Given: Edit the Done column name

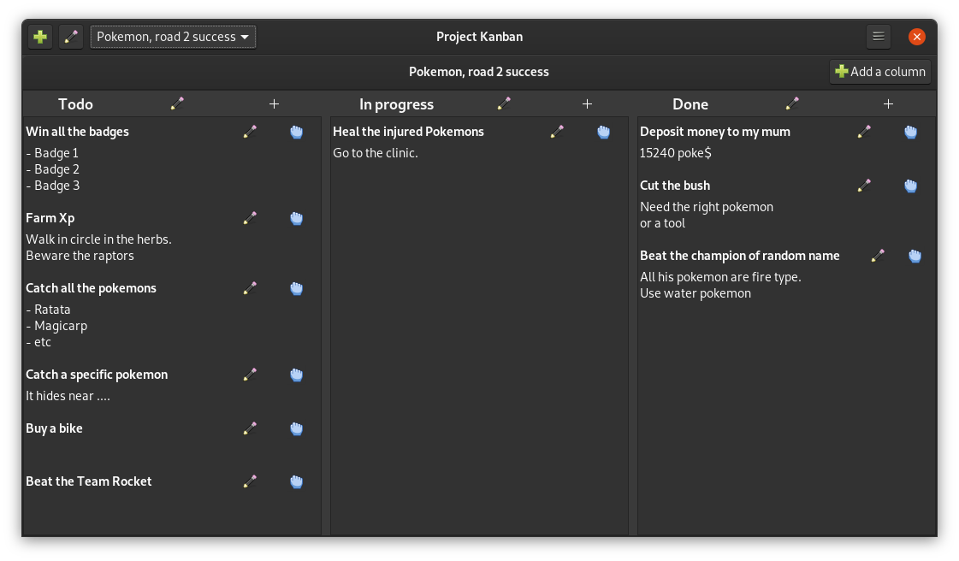Looking at the screenshot, I should pos(792,104).
